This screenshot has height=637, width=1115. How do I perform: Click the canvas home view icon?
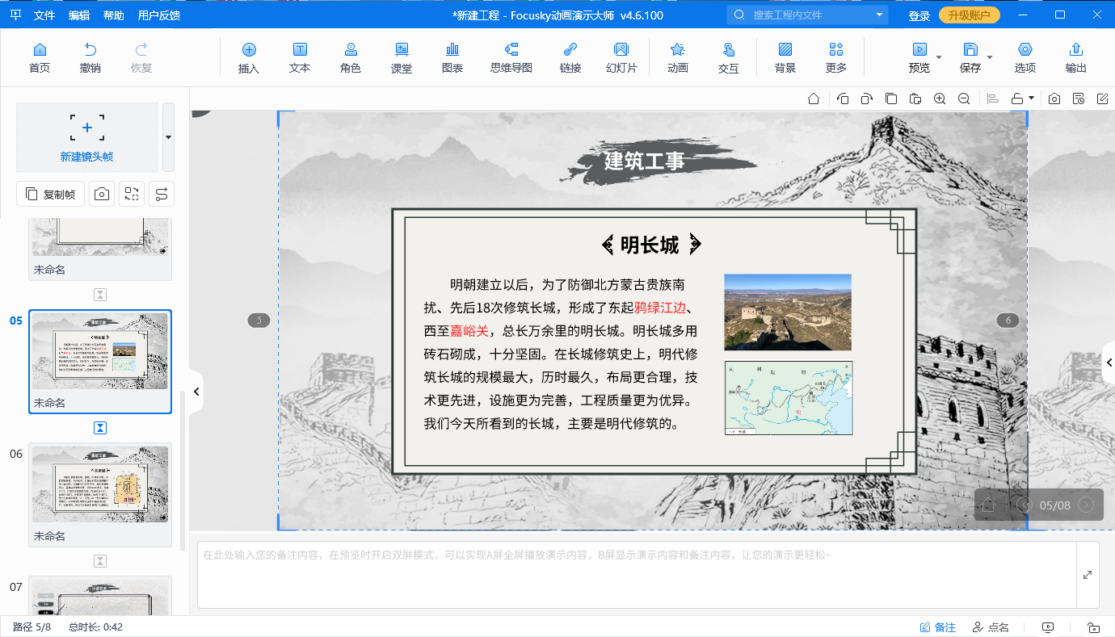tap(814, 98)
